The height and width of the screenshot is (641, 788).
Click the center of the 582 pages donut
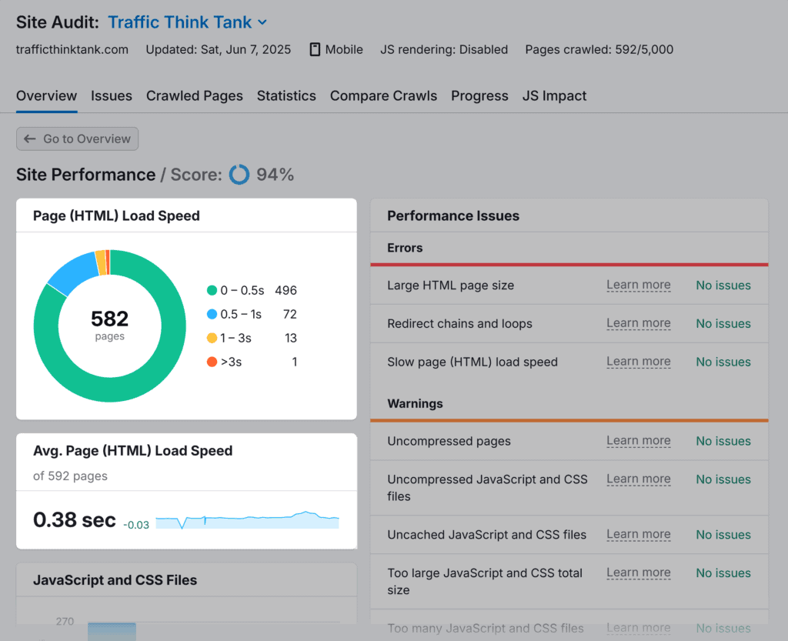109,325
